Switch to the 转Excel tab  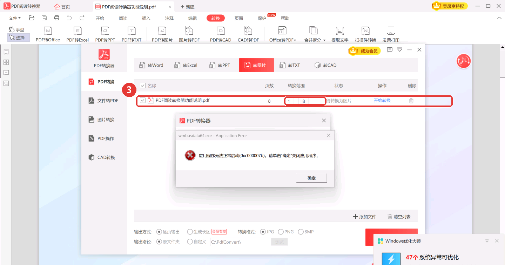(186, 65)
